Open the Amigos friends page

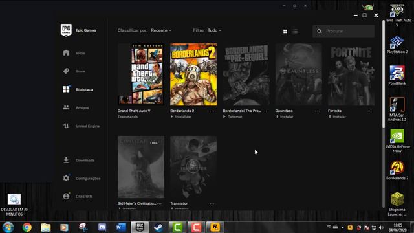[x=82, y=108]
